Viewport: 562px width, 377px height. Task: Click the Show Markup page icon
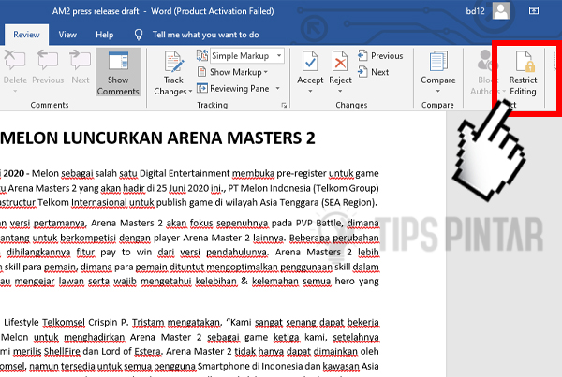pos(201,72)
